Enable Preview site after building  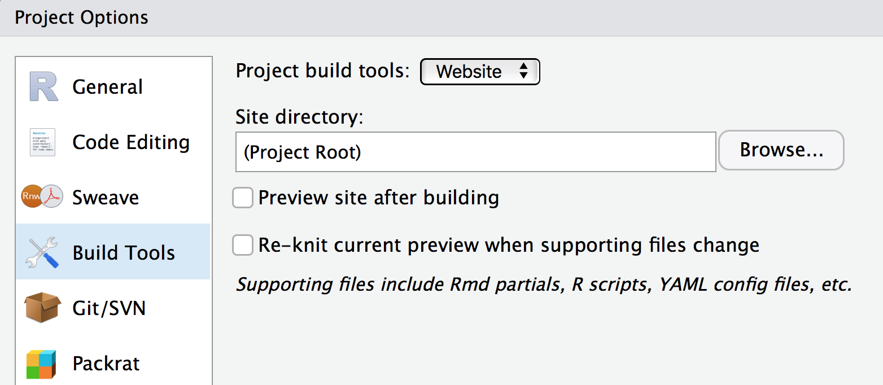click(243, 198)
